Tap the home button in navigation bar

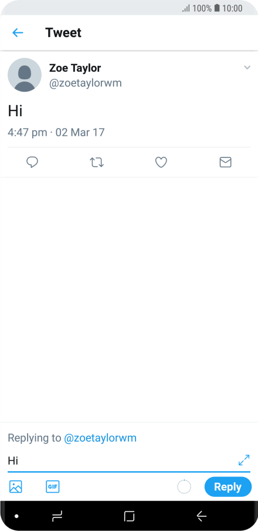click(x=129, y=516)
